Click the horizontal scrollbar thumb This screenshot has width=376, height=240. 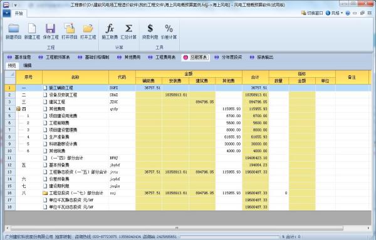pos(177,228)
